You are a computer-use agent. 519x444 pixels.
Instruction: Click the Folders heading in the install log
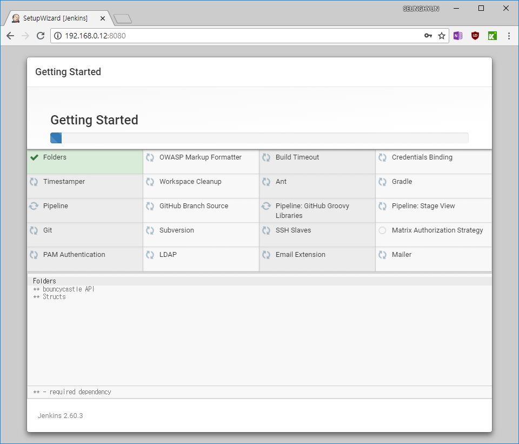[x=44, y=281]
